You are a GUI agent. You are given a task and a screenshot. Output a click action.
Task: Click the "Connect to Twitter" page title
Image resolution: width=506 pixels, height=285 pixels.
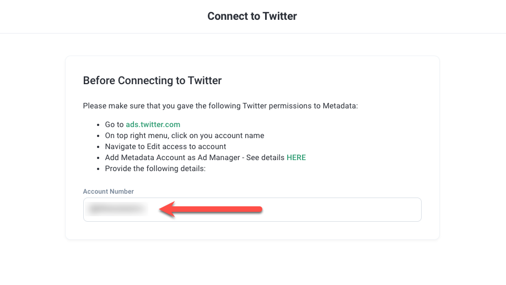click(x=252, y=17)
